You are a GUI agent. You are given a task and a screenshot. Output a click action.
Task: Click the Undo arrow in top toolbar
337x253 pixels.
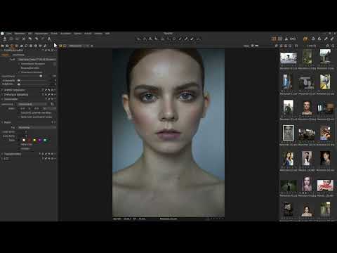click(30, 39)
